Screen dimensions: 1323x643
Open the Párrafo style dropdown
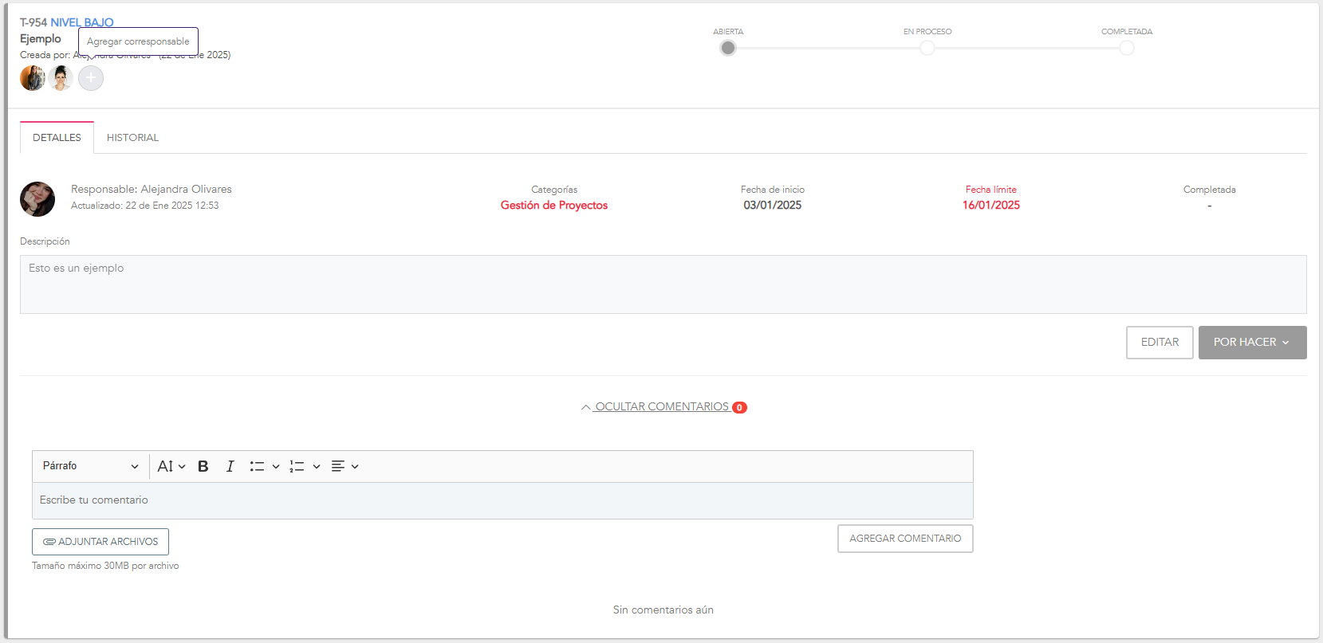[90, 466]
